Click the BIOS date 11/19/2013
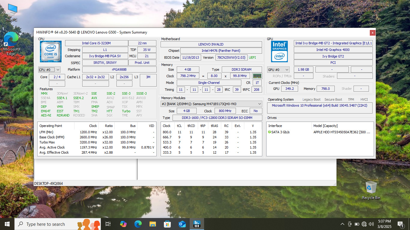This screenshot has height=230, width=410. pyautogui.click(x=191, y=57)
